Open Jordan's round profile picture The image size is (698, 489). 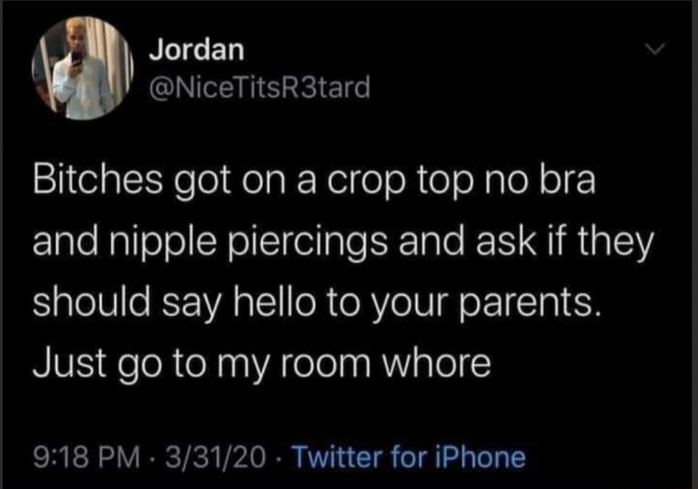pyautogui.click(x=83, y=68)
